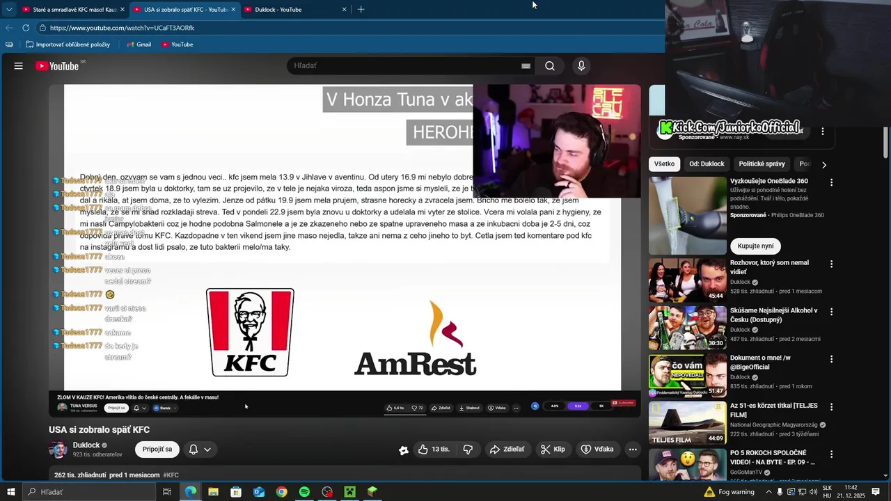Open Spotify from the taskbar
Screen dimensions: 891x501
304,492
